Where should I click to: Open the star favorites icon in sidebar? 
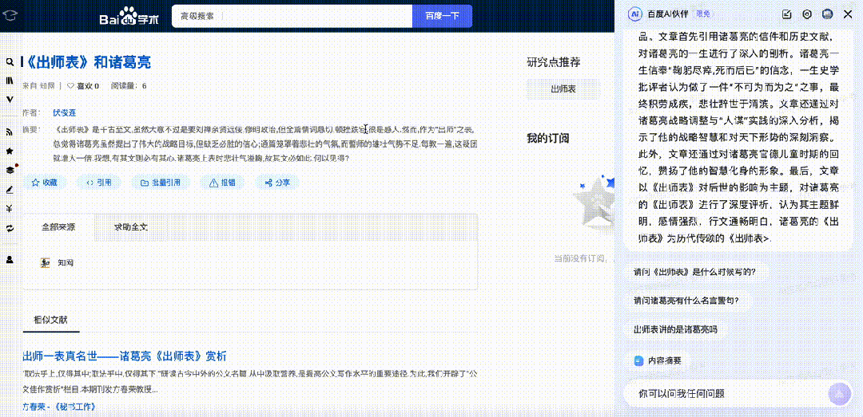pyautogui.click(x=10, y=151)
